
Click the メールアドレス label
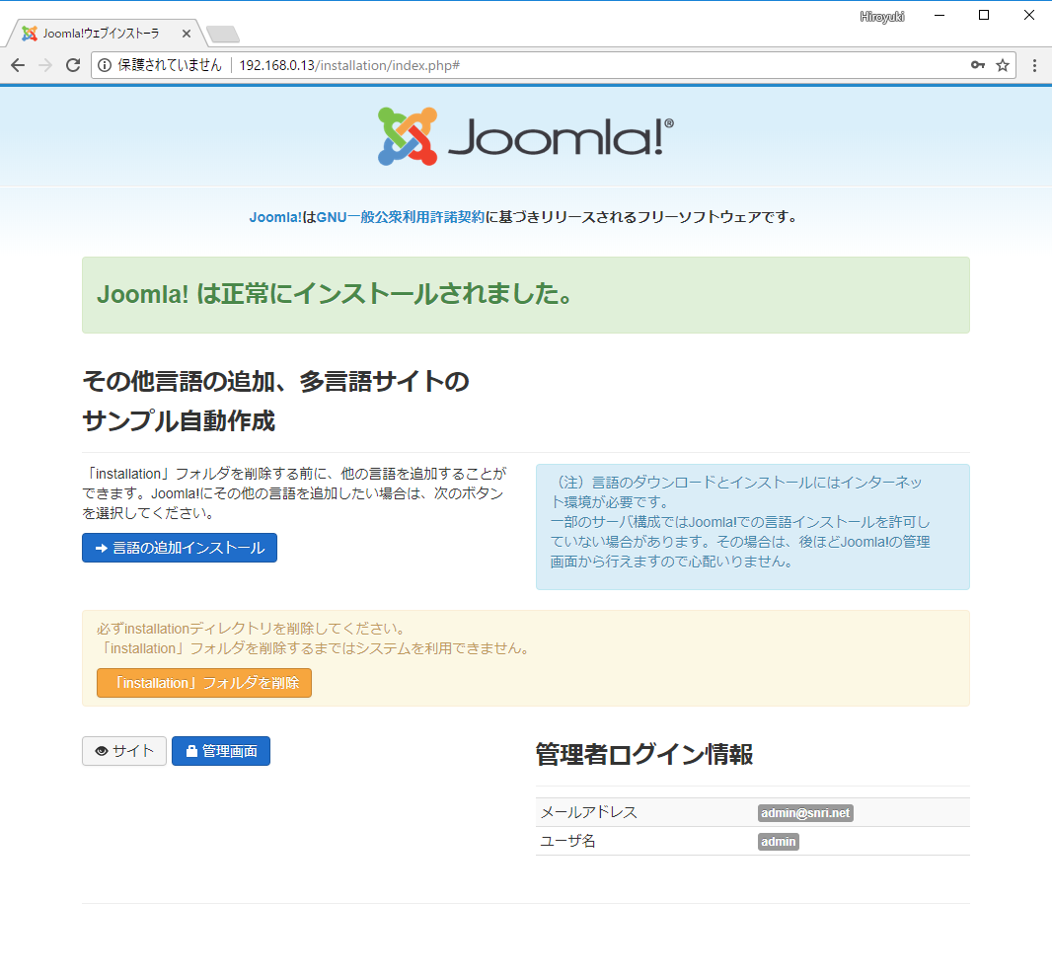588,812
